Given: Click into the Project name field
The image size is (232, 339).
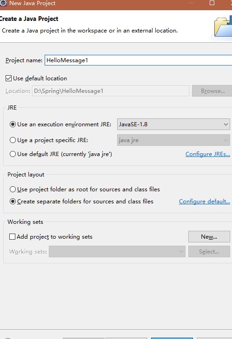Looking at the screenshot, I should tap(139, 60).
